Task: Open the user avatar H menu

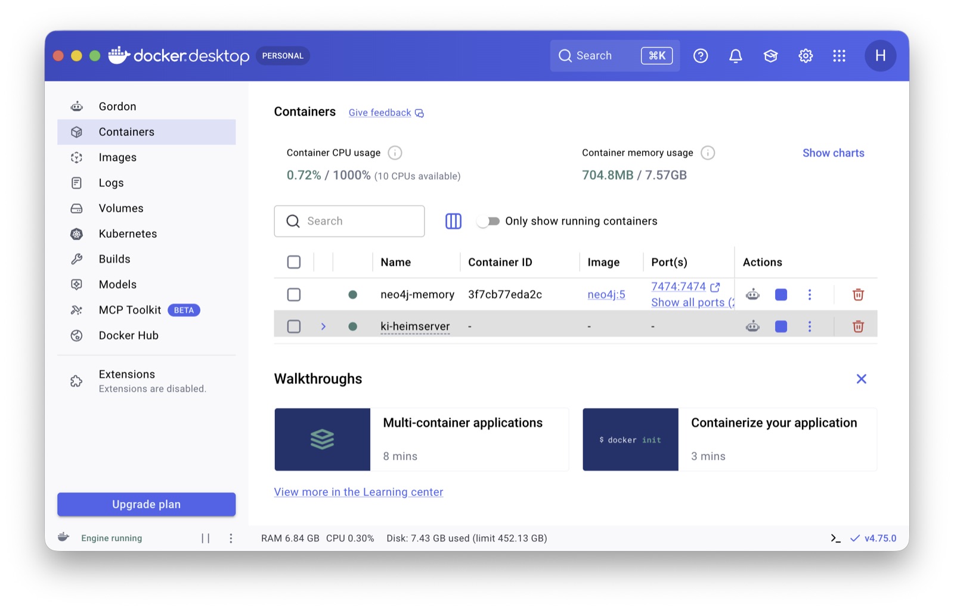Action: pyautogui.click(x=880, y=56)
